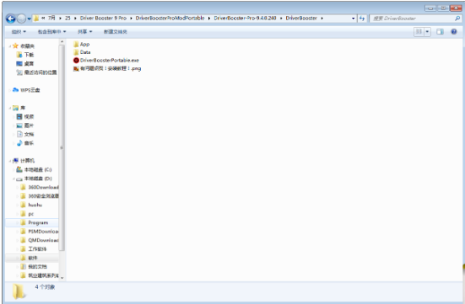The image size is (465, 304).
Task: Click DriverBooster-Pro-9.4.0.240 breadcrumb
Action: pos(245,19)
